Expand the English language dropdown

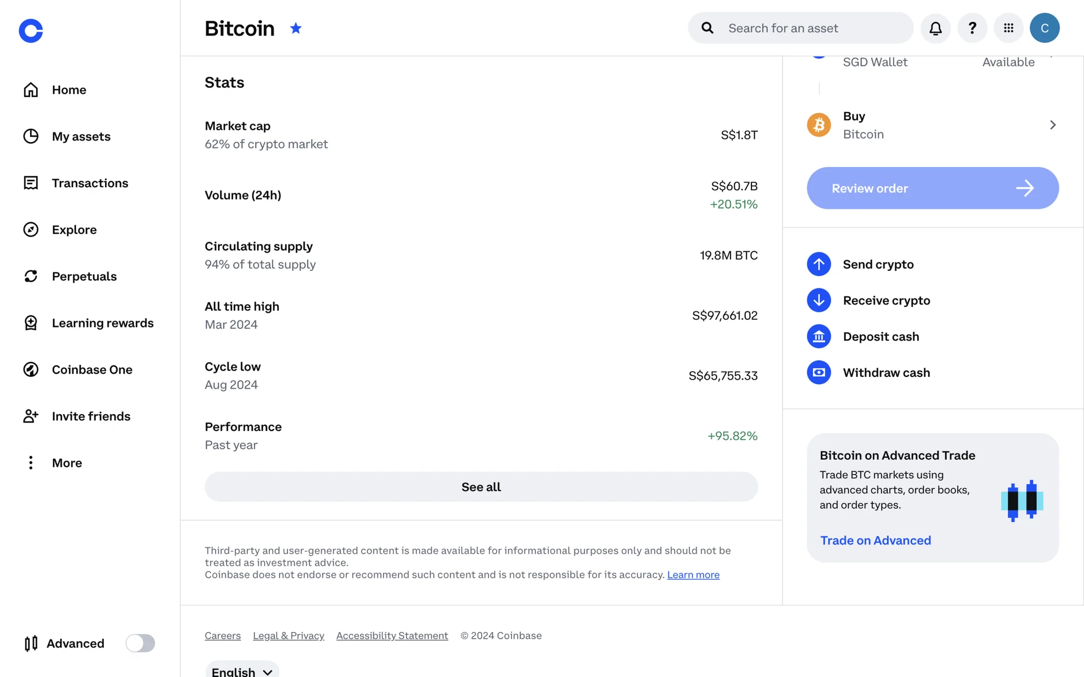[242, 671]
